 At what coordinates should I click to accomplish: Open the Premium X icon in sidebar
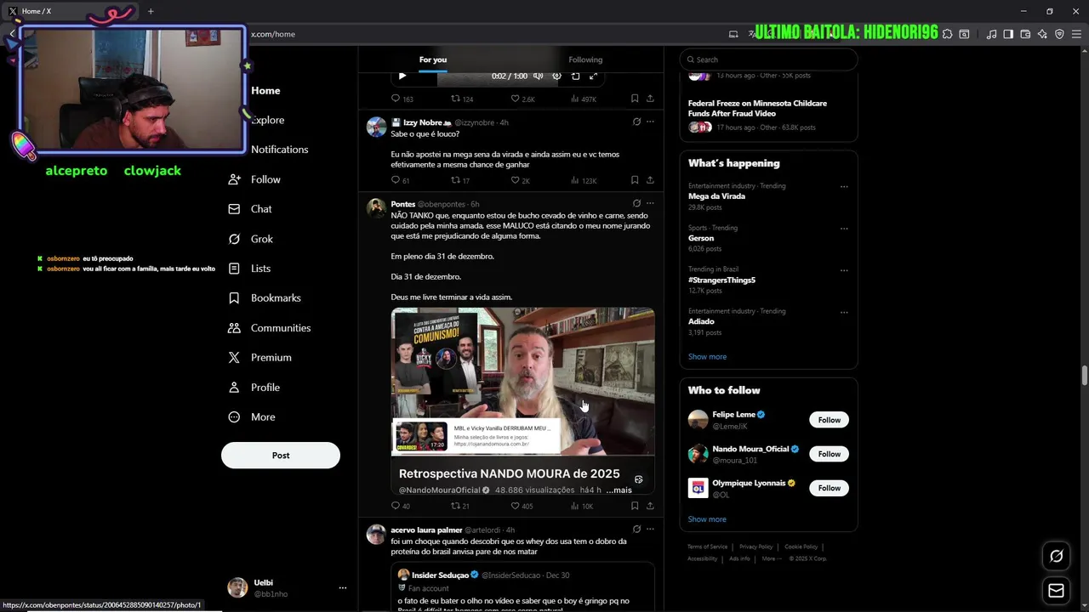point(234,358)
